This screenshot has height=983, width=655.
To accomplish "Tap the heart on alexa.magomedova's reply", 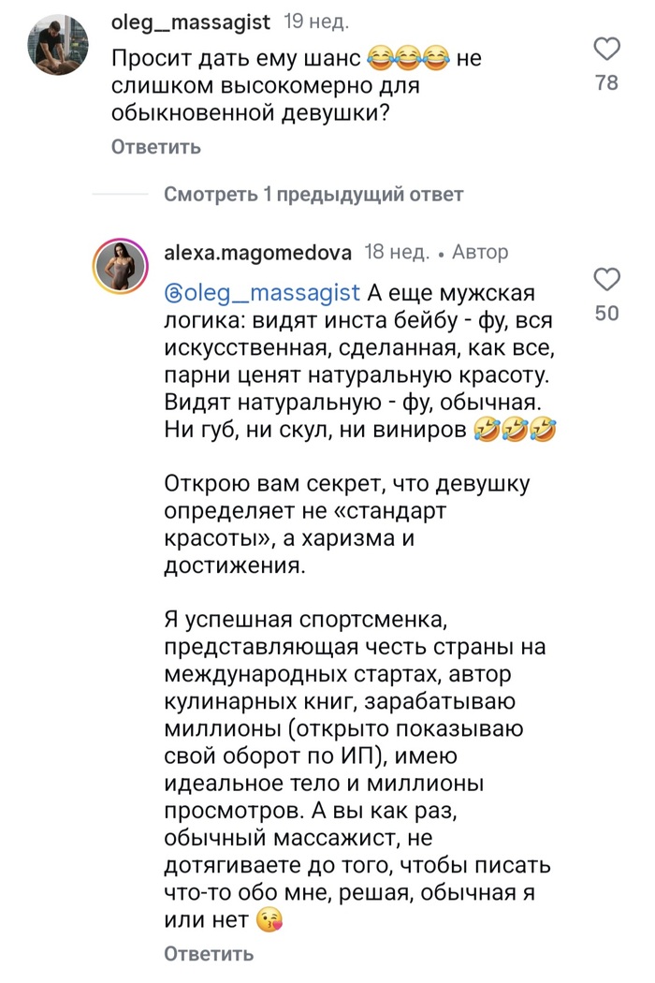I will pos(607,279).
